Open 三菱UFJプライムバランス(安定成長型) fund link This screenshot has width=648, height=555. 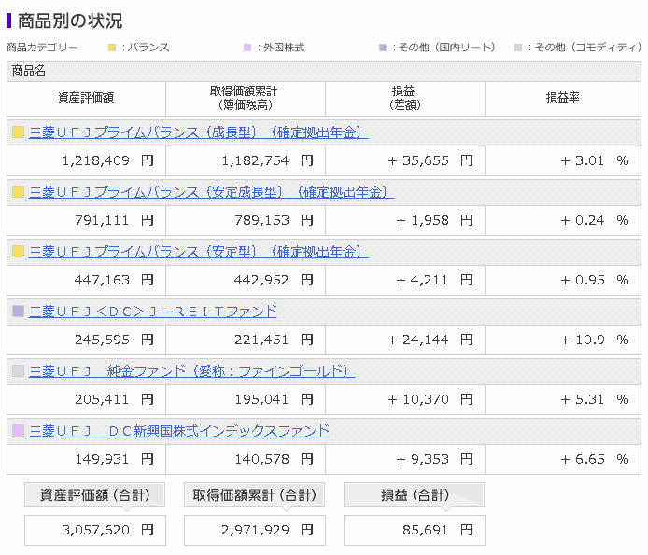click(x=212, y=192)
